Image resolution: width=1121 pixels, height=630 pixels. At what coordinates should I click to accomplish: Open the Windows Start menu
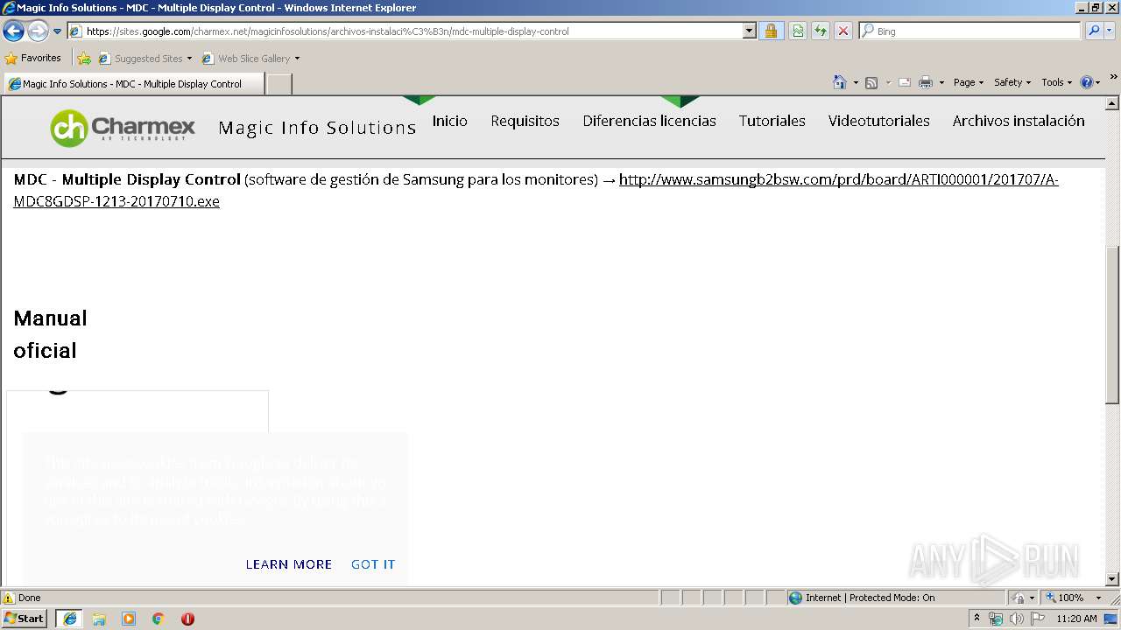tap(25, 619)
